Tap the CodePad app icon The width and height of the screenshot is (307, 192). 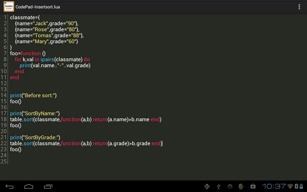coord(9,7)
